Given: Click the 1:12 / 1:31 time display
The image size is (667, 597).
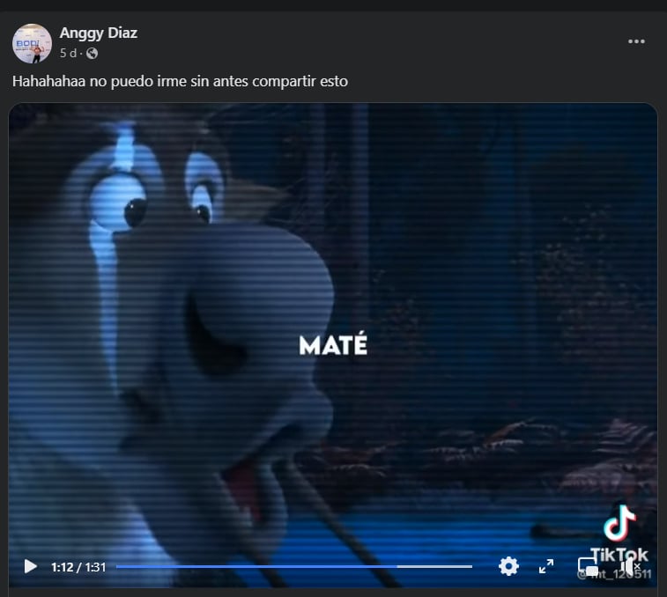Looking at the screenshot, I should coord(78,567).
